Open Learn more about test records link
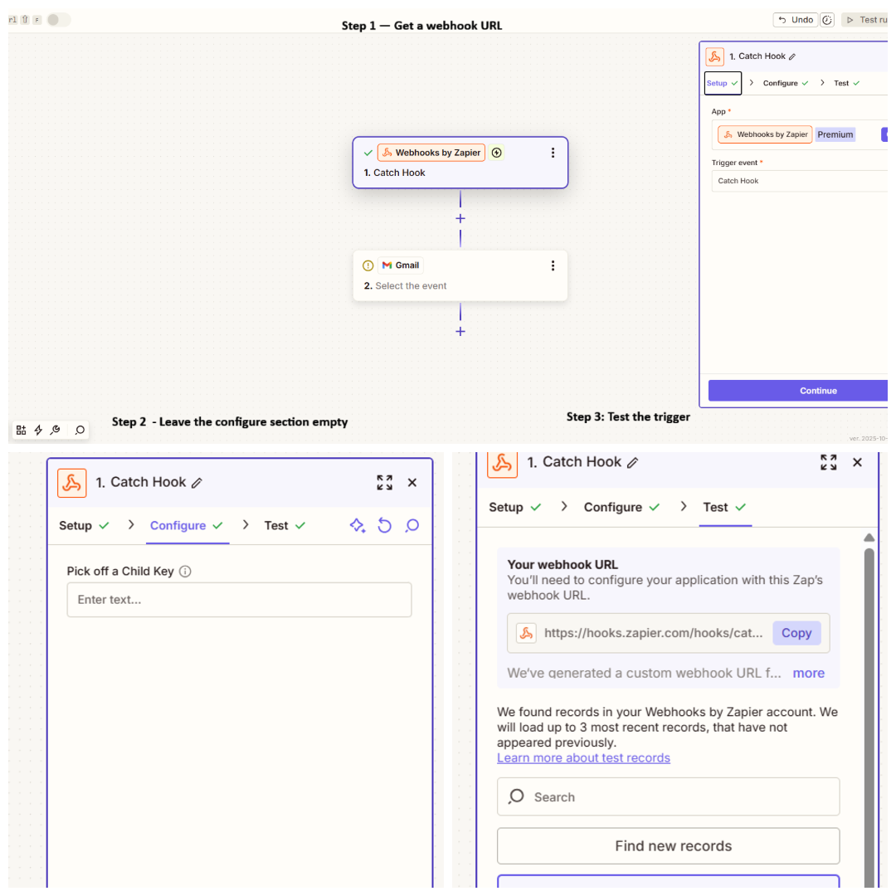This screenshot has width=896, height=896. click(x=583, y=757)
